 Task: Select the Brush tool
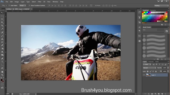point(2,36)
